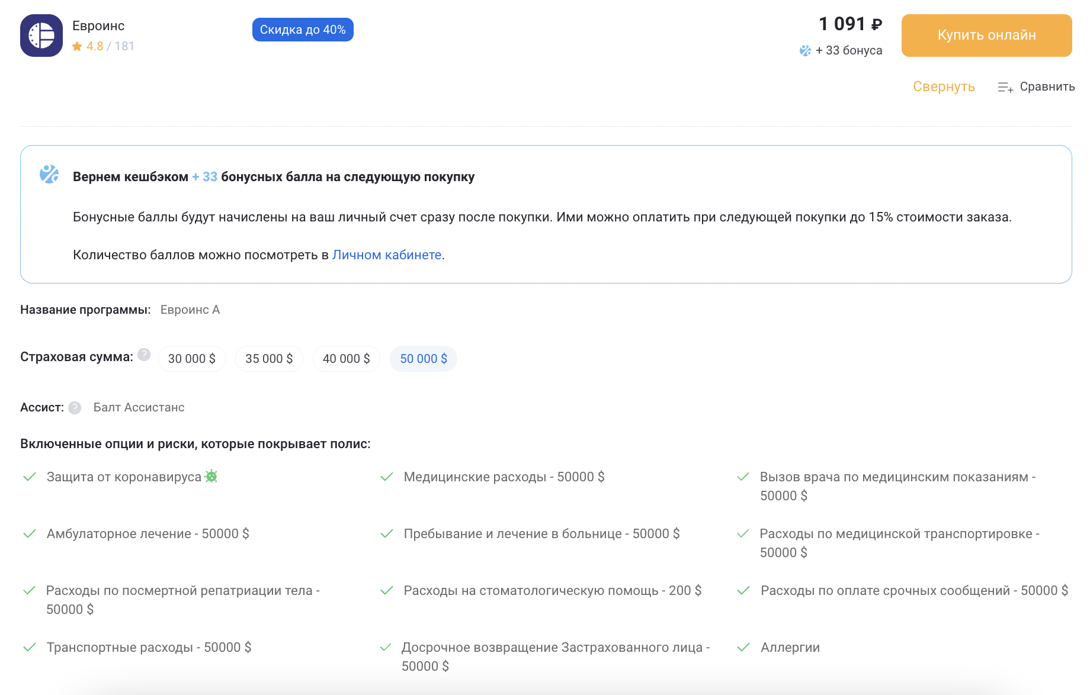1090x695 pixels.
Task: Click the compare list icon near Сравнить
Action: (x=1005, y=88)
